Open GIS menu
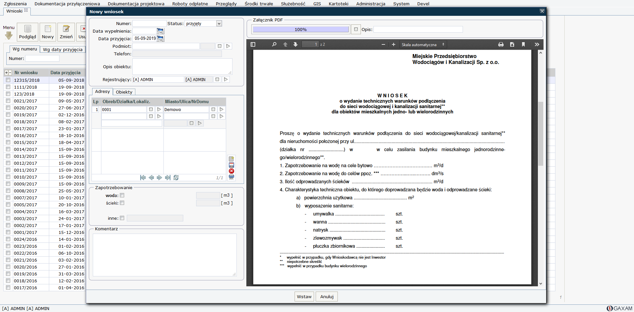This screenshot has height=312, width=634. point(317,4)
